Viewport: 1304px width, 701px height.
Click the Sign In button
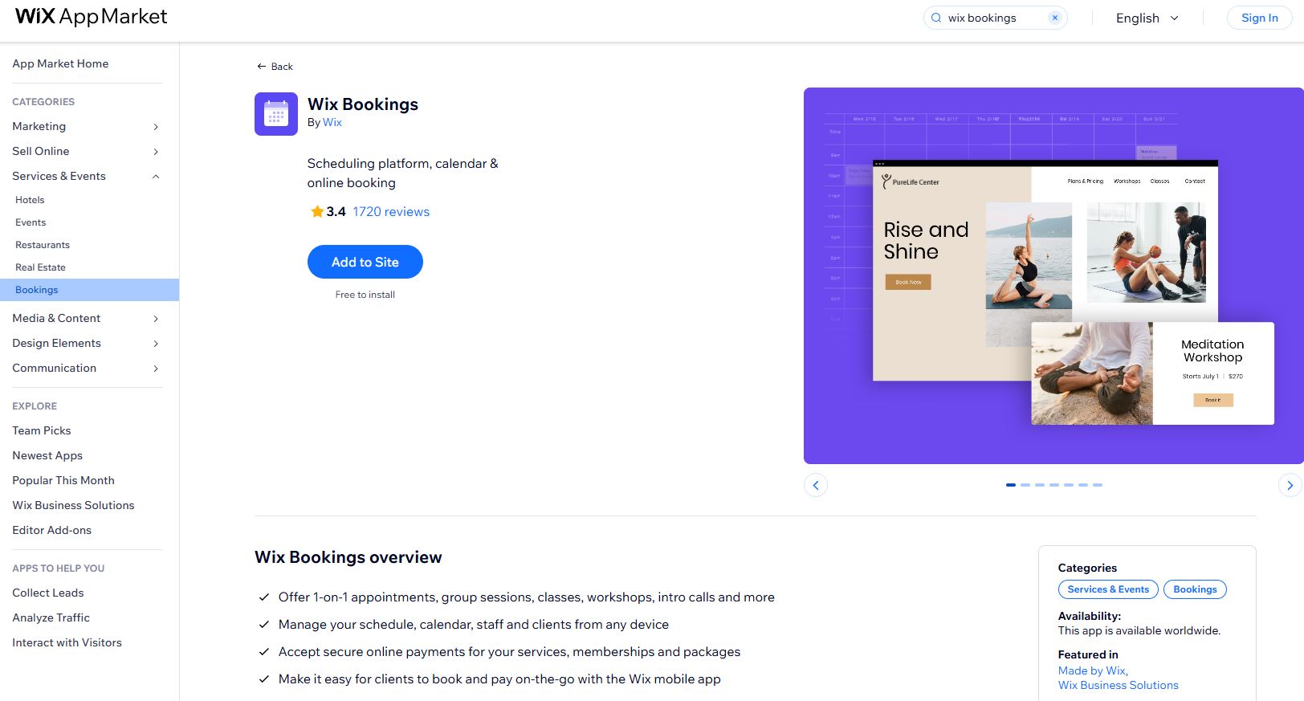tap(1259, 18)
